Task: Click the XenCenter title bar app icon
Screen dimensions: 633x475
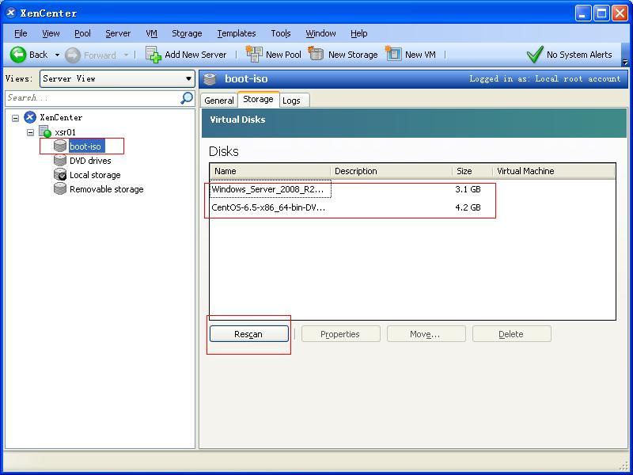Action: coord(11,13)
